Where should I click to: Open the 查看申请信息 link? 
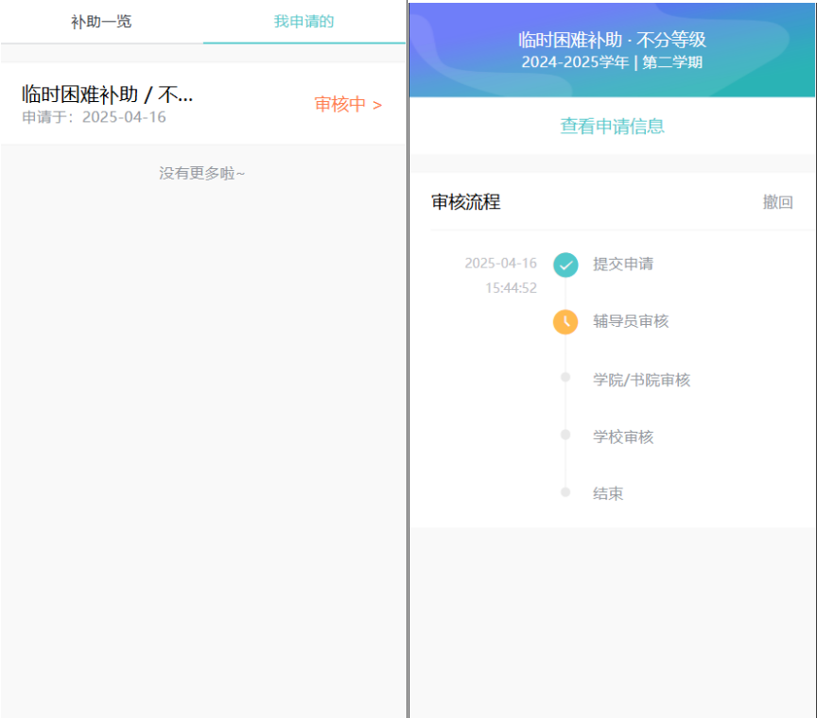point(612,126)
